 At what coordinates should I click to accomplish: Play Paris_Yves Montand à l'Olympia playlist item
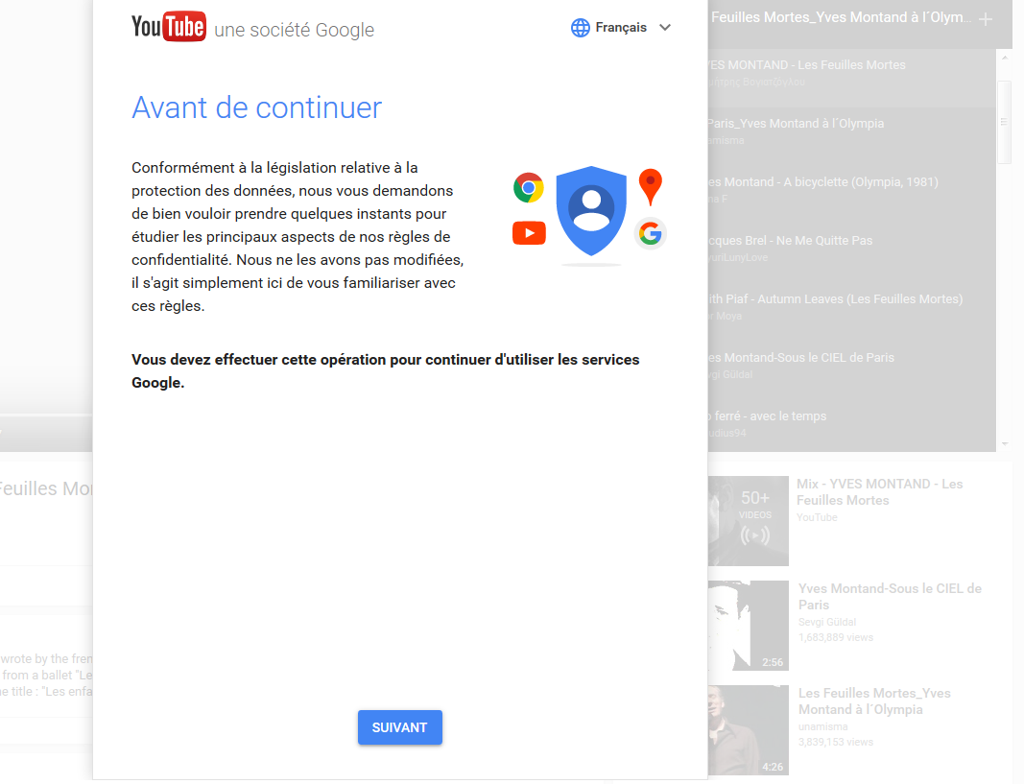[x=851, y=136]
